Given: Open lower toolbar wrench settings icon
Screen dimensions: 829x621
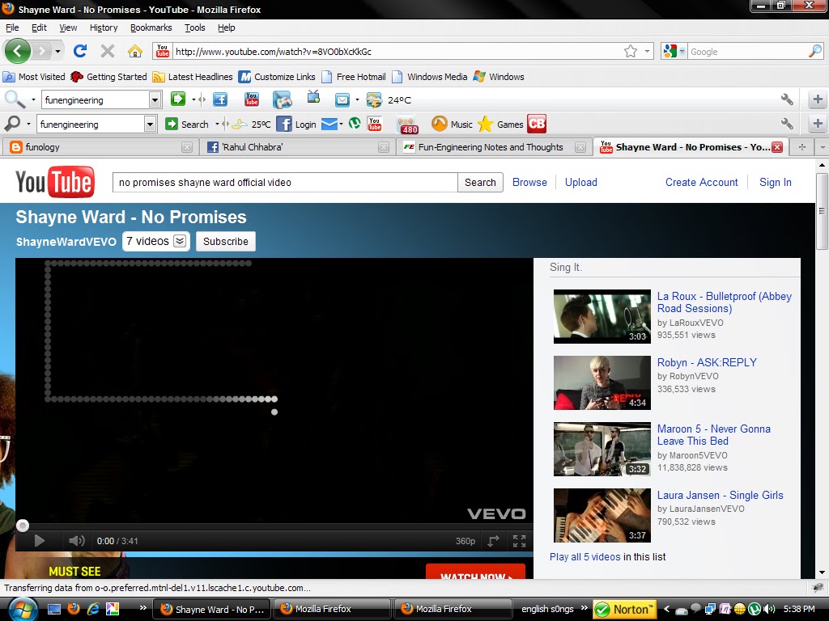Looking at the screenshot, I should (x=787, y=124).
